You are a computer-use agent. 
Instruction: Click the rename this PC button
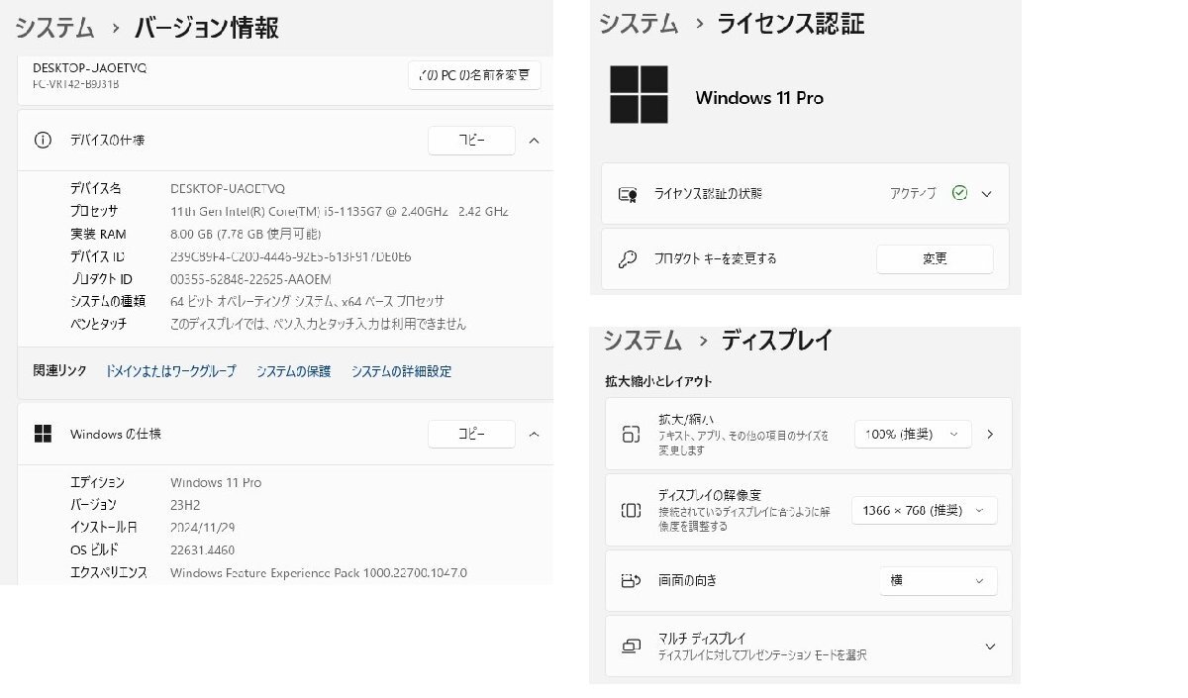(x=474, y=75)
